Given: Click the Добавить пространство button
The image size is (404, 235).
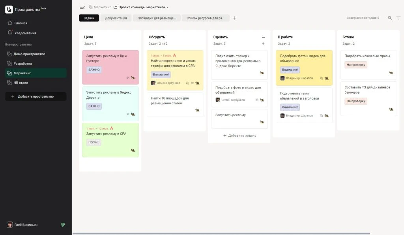Looking at the screenshot, I should [36, 96].
